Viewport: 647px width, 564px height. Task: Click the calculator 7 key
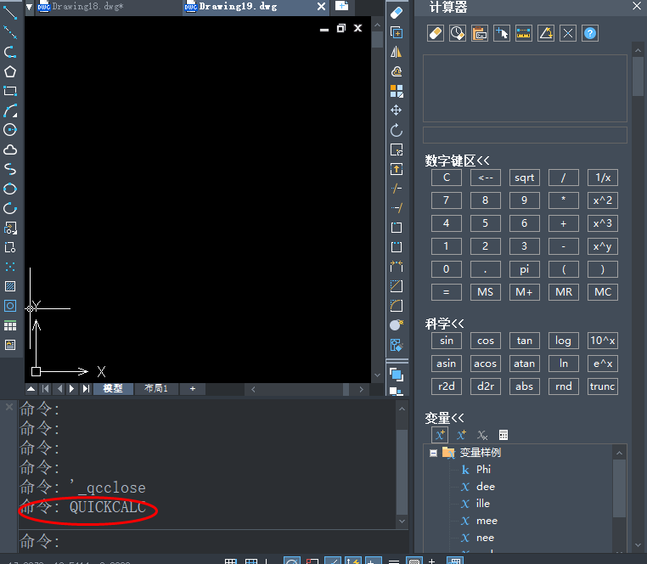coord(446,200)
